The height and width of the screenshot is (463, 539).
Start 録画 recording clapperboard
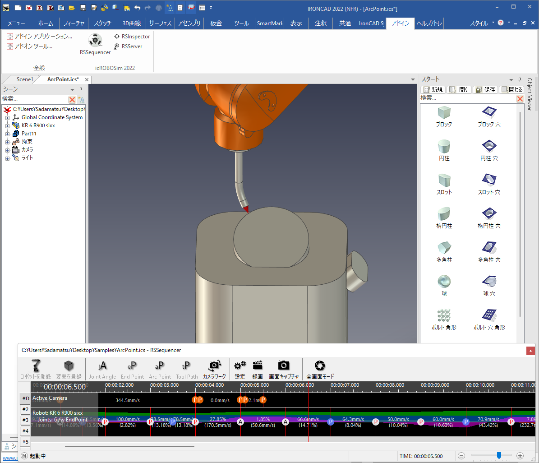pyautogui.click(x=258, y=366)
